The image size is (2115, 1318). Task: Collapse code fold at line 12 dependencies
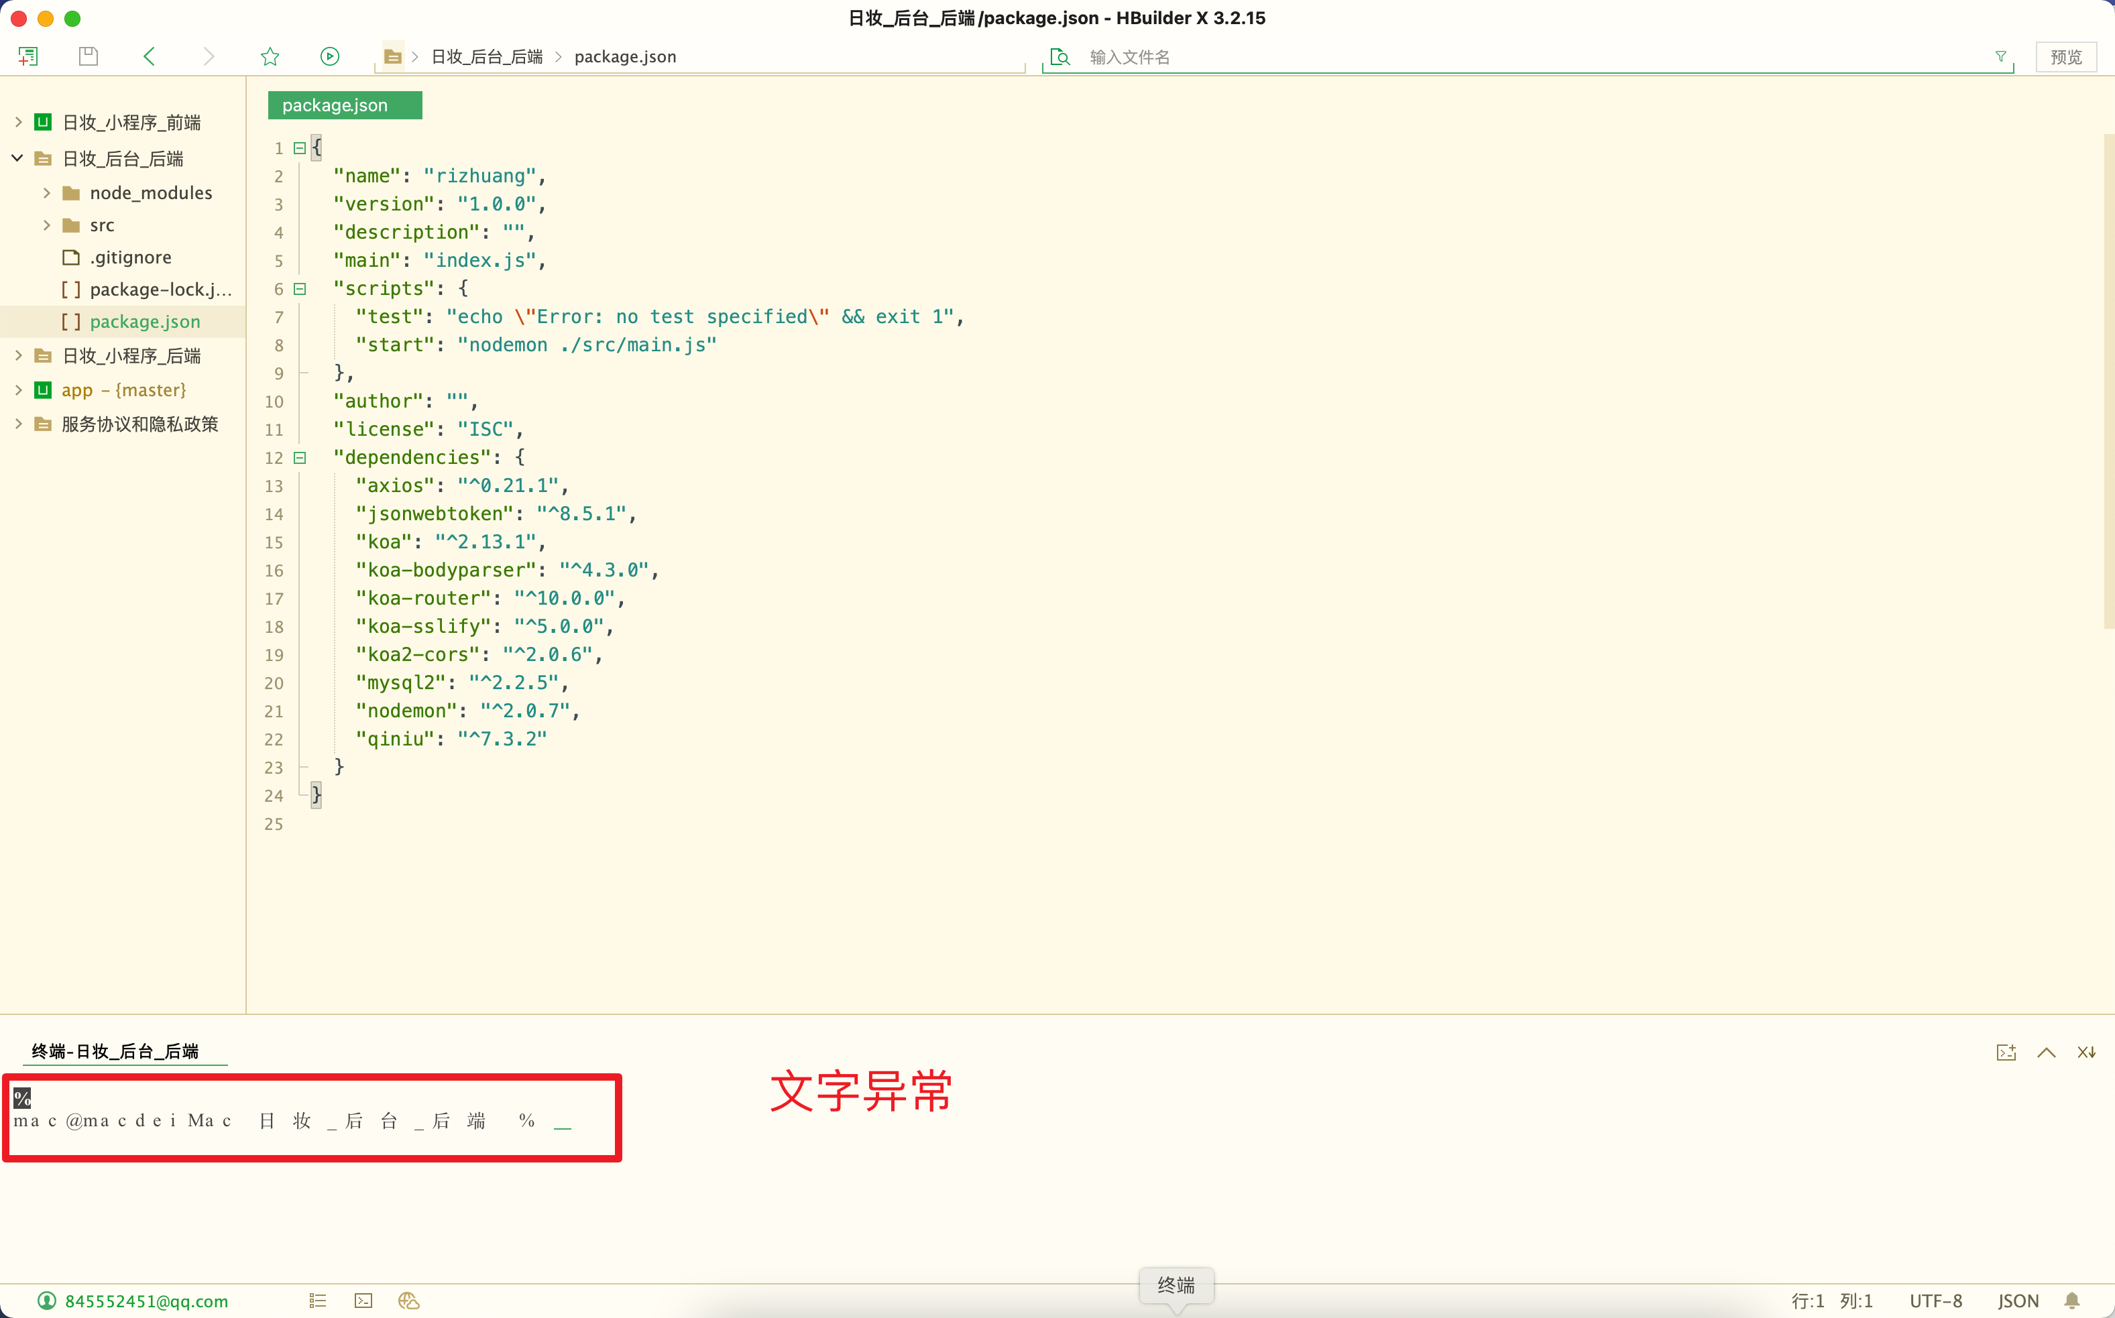pyautogui.click(x=300, y=458)
